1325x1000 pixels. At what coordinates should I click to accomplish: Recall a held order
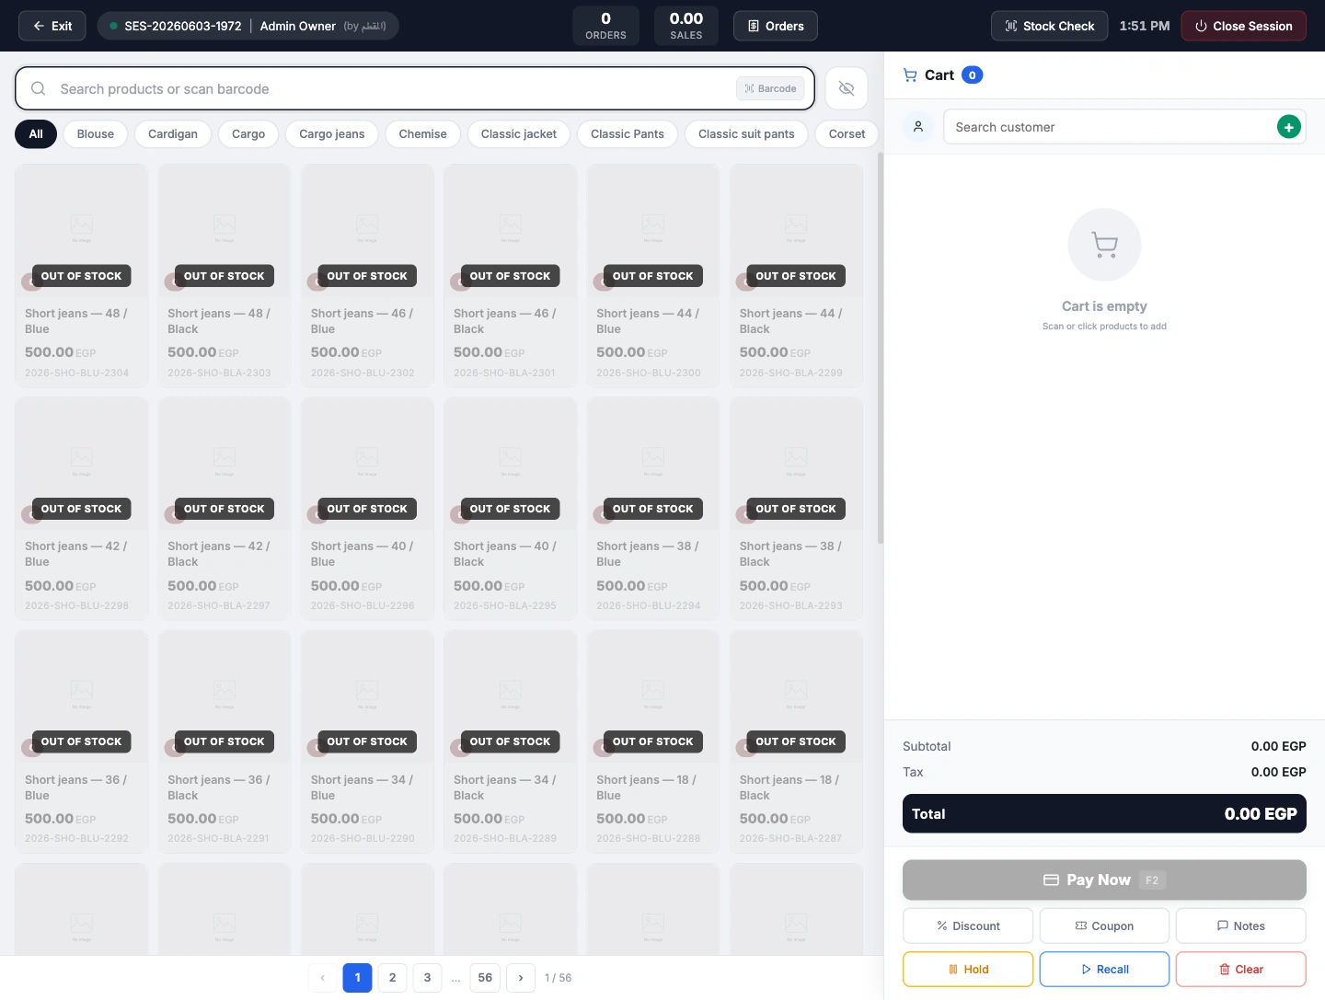click(x=1104, y=969)
